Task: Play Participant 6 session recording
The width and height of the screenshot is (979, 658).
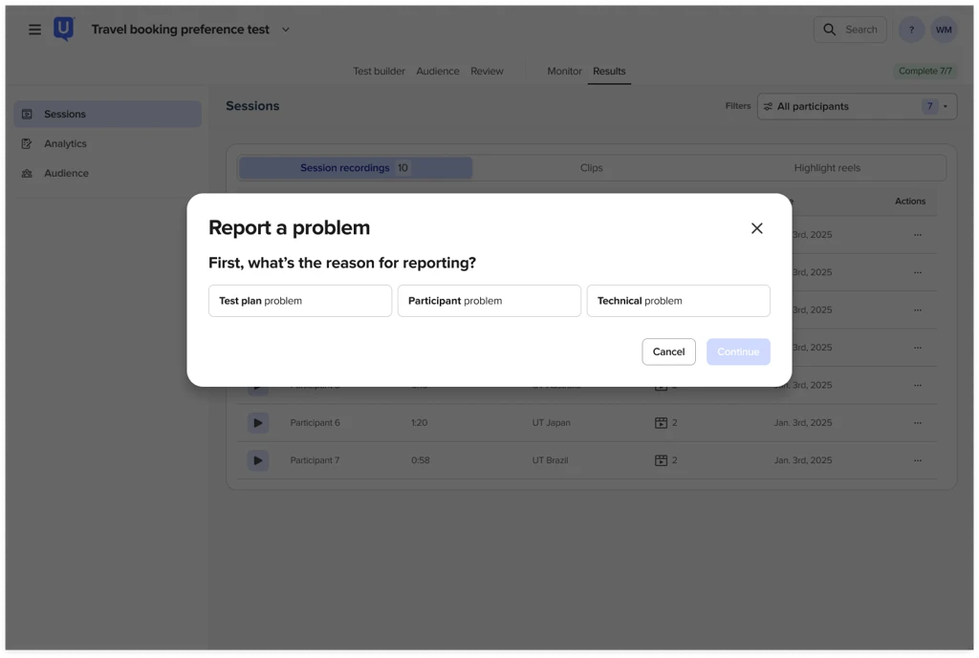Action: pos(257,423)
